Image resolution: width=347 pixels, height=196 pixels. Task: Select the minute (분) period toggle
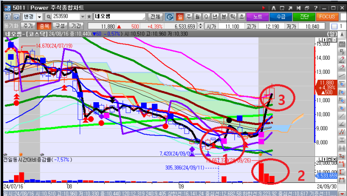click(x=224, y=17)
